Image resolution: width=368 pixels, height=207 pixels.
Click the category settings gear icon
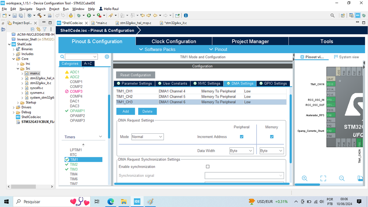pyautogui.click(x=107, y=57)
